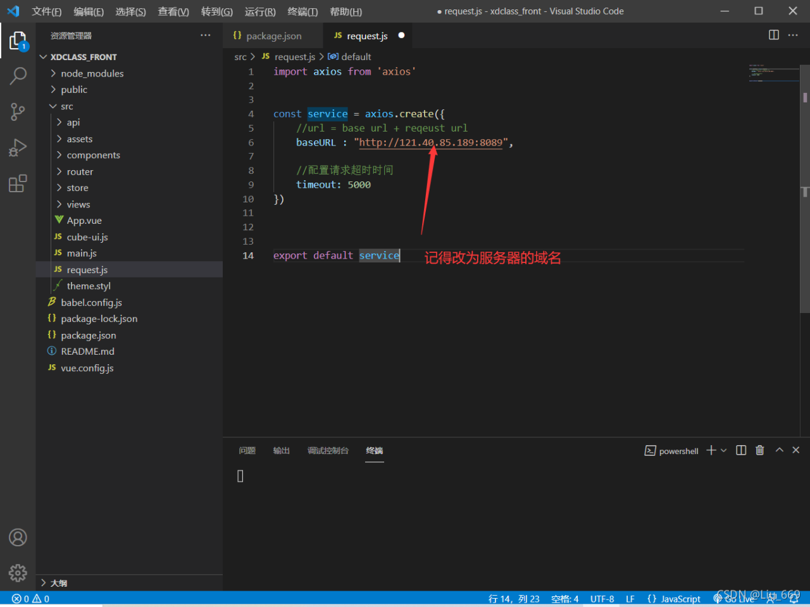Viewport: 810px width, 607px height.
Task: Open the Run and Debug view
Action: [x=18, y=148]
